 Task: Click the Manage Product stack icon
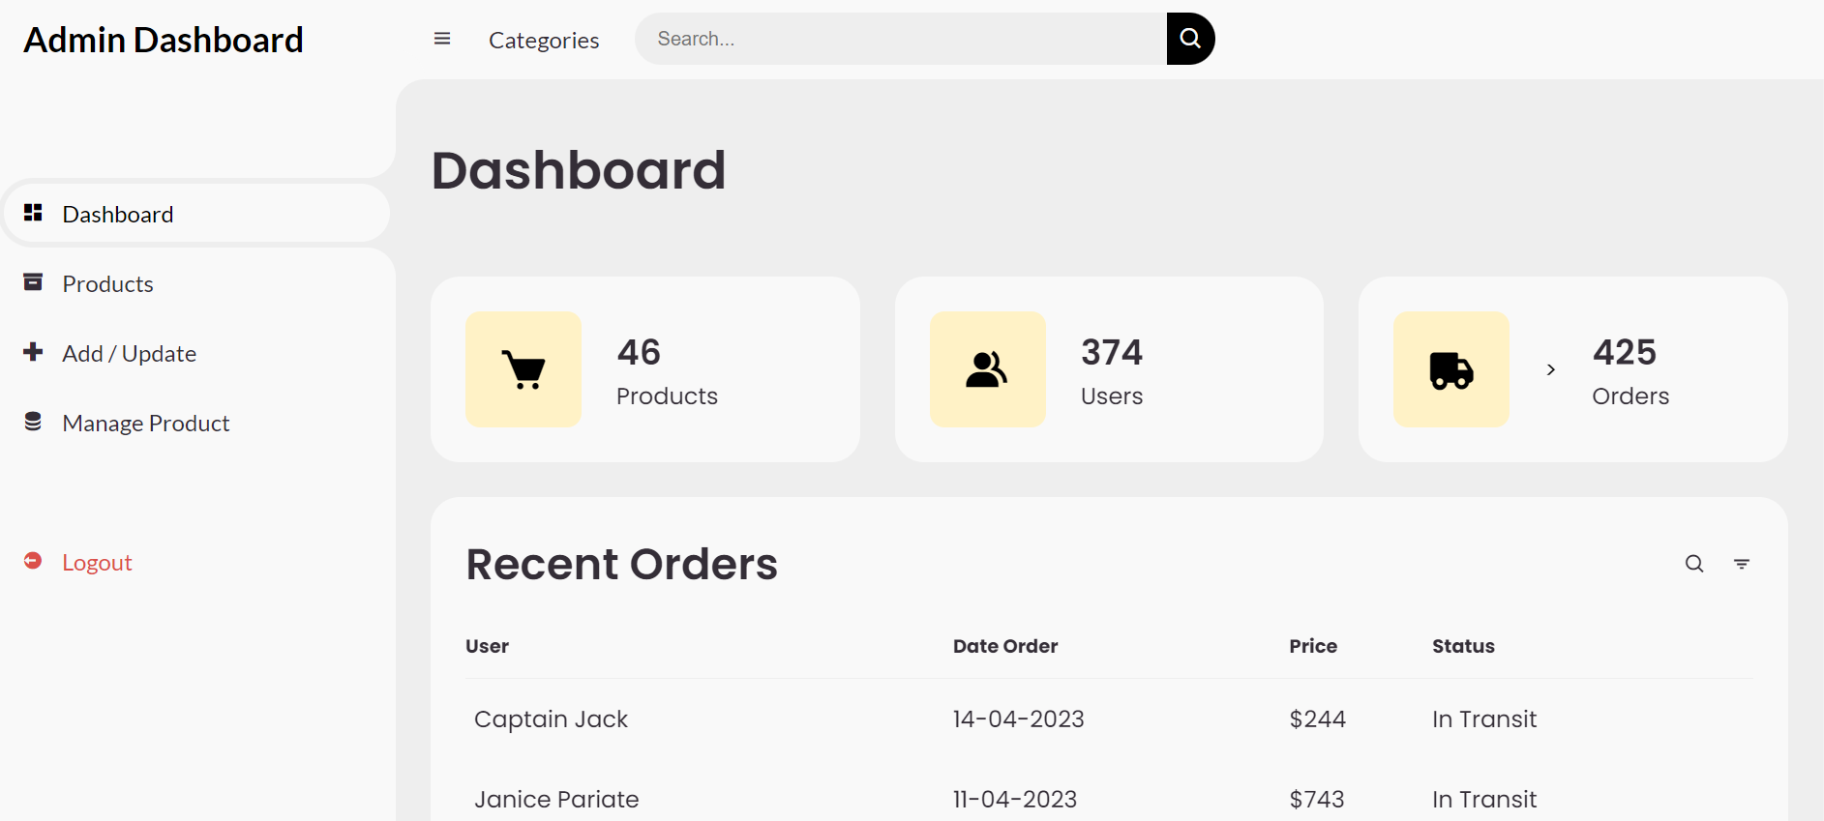pyautogui.click(x=33, y=422)
